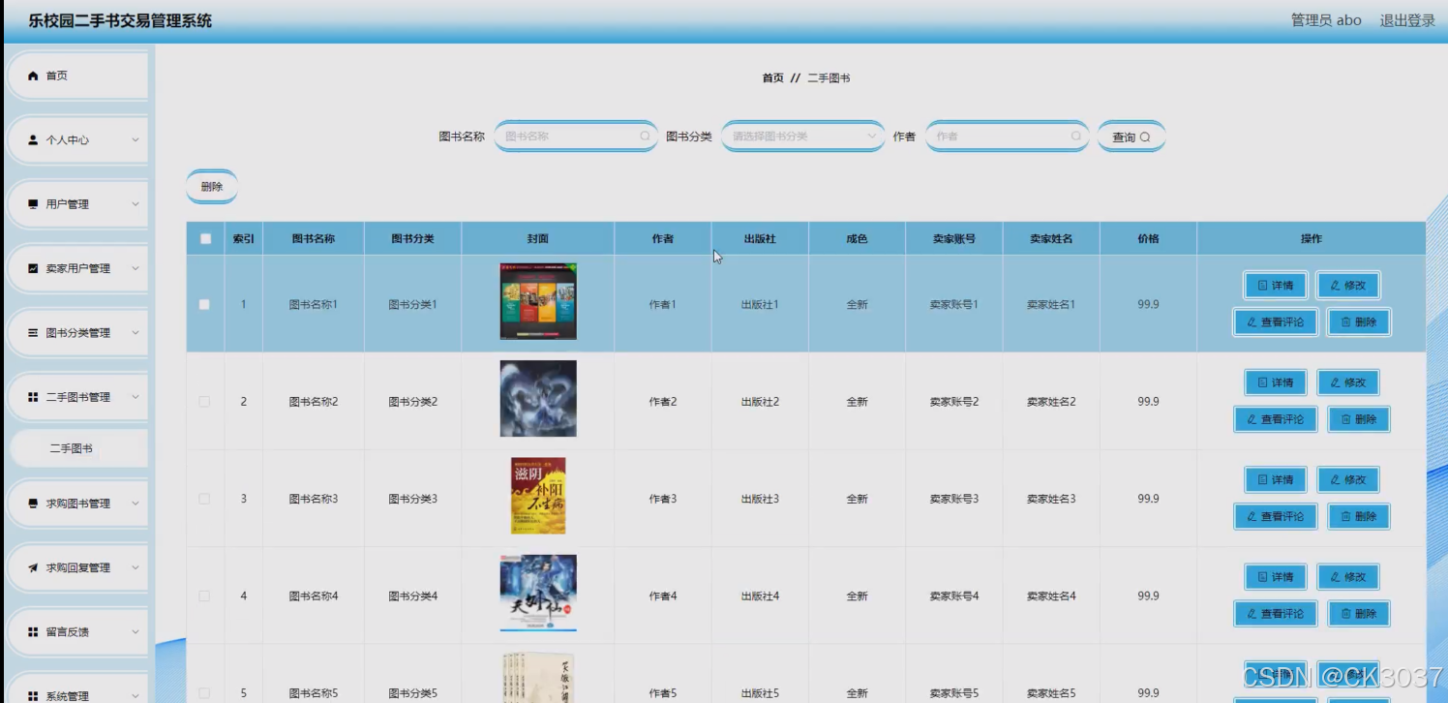Open 详情 for 图书名称2
Image resolution: width=1448 pixels, height=703 pixels.
[1276, 382]
